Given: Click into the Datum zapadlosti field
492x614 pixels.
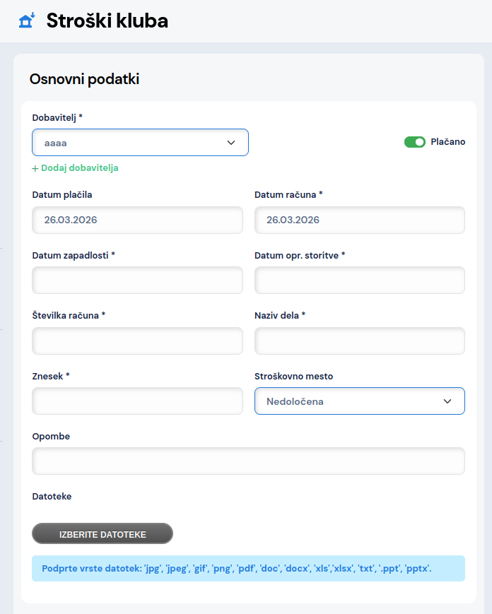Looking at the screenshot, I should tap(137, 280).
